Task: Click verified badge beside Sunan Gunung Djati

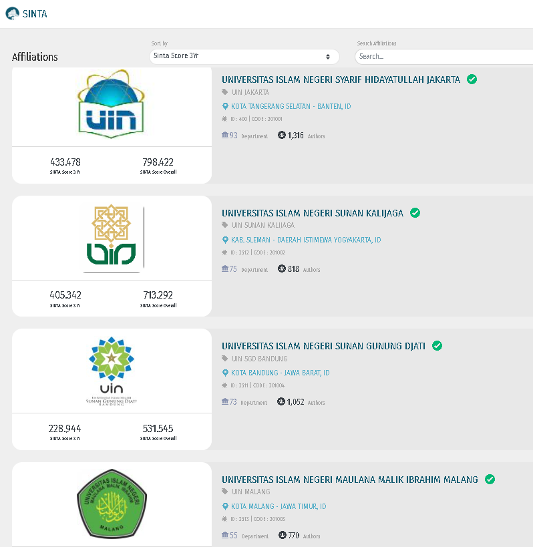Action: (437, 346)
